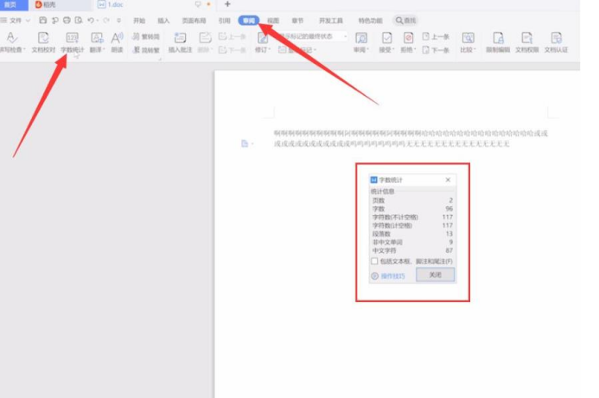Screen dimensions: 599x398
Task: Click the 拒绝 reject change icon
Action: (408, 38)
